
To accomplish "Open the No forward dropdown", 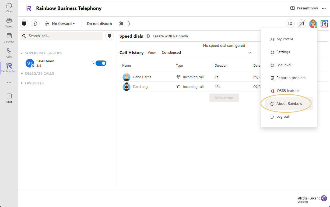I will [x=60, y=24].
